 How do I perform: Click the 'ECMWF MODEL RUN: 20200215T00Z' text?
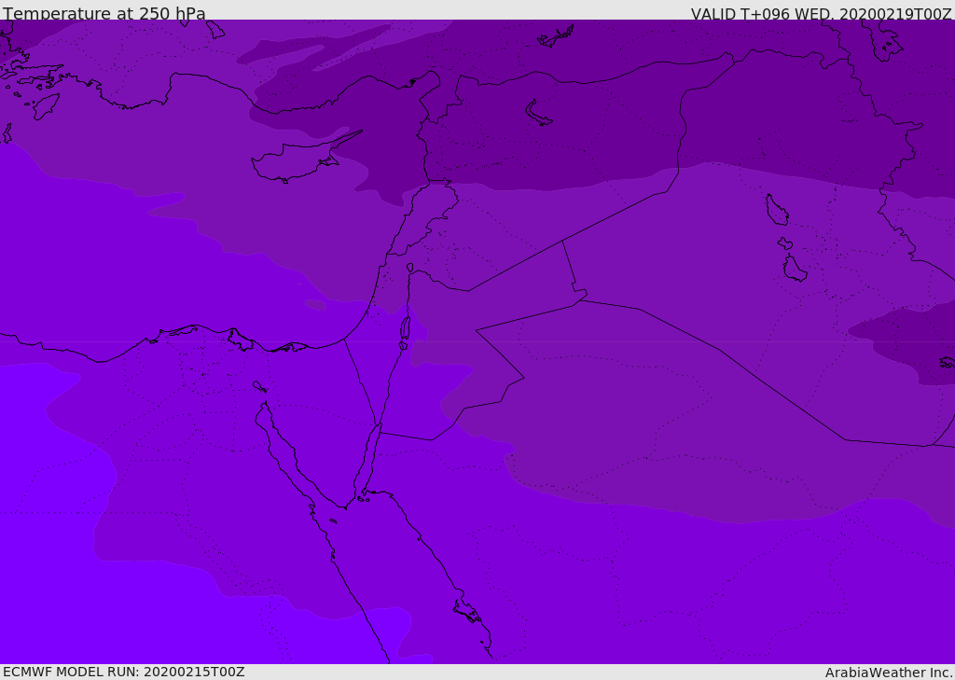[x=124, y=672]
